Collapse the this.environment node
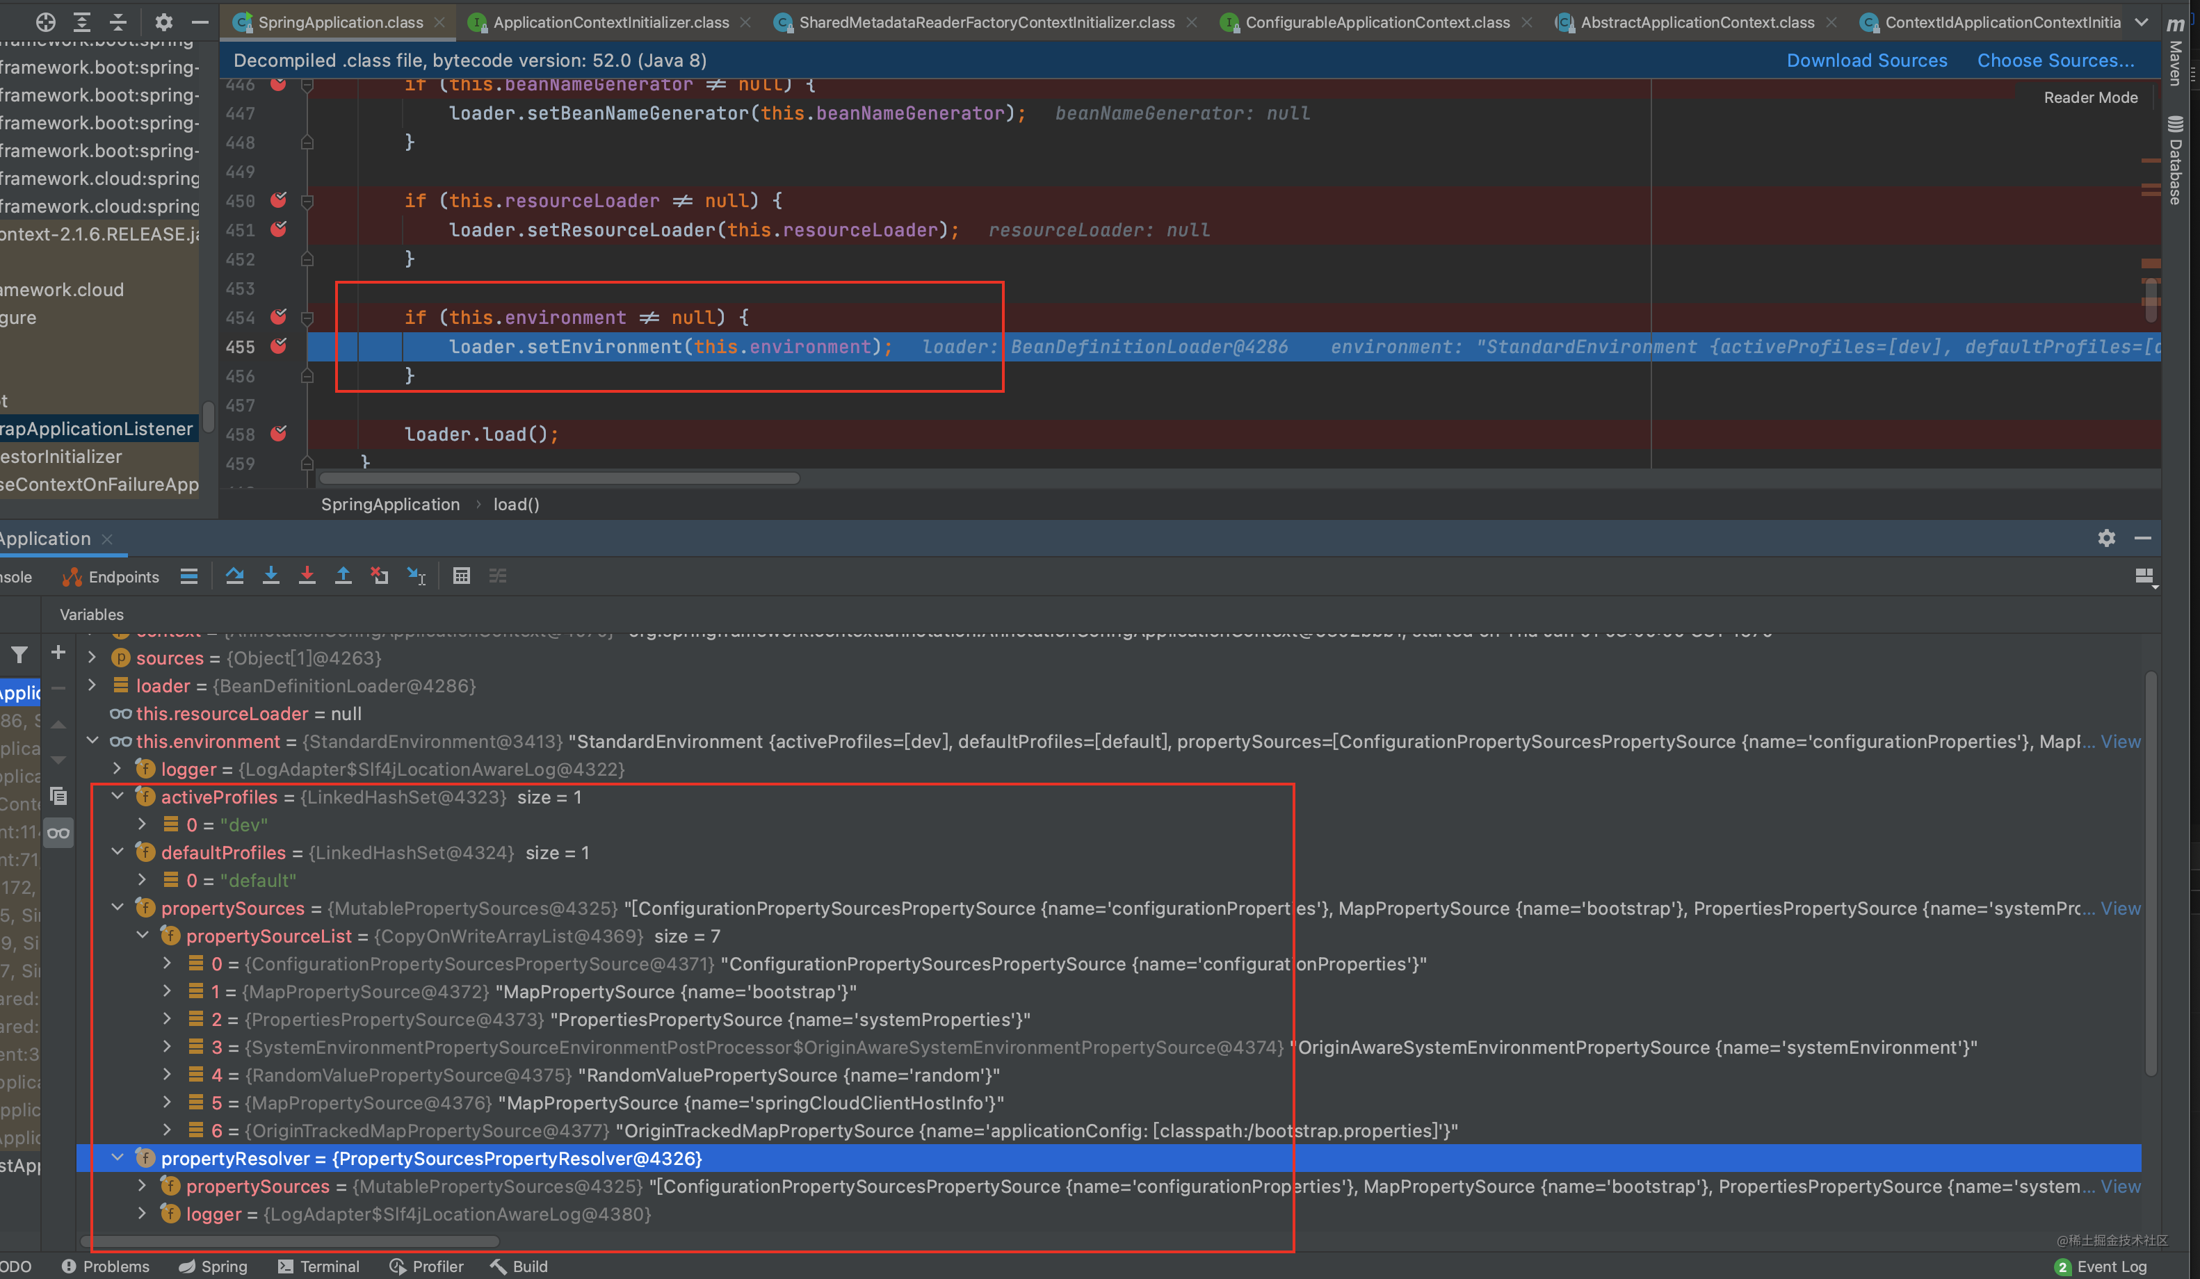Image resolution: width=2200 pixels, height=1279 pixels. [x=92, y=740]
